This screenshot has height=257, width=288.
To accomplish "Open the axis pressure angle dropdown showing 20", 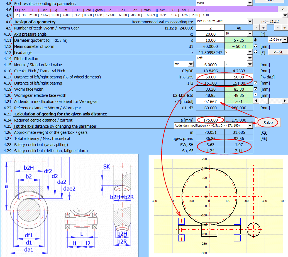I will click(x=250, y=34).
